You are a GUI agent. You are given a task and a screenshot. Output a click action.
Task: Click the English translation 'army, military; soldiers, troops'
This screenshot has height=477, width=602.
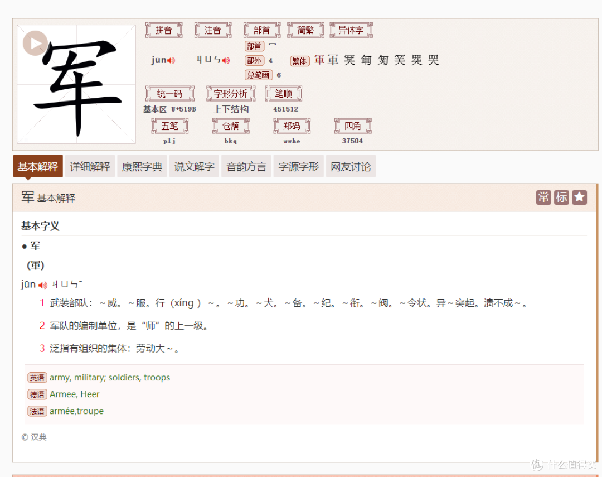110,378
